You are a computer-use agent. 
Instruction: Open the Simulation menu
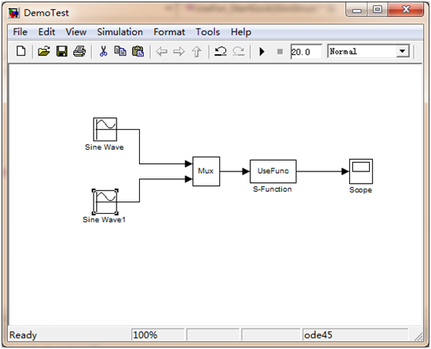coord(120,32)
